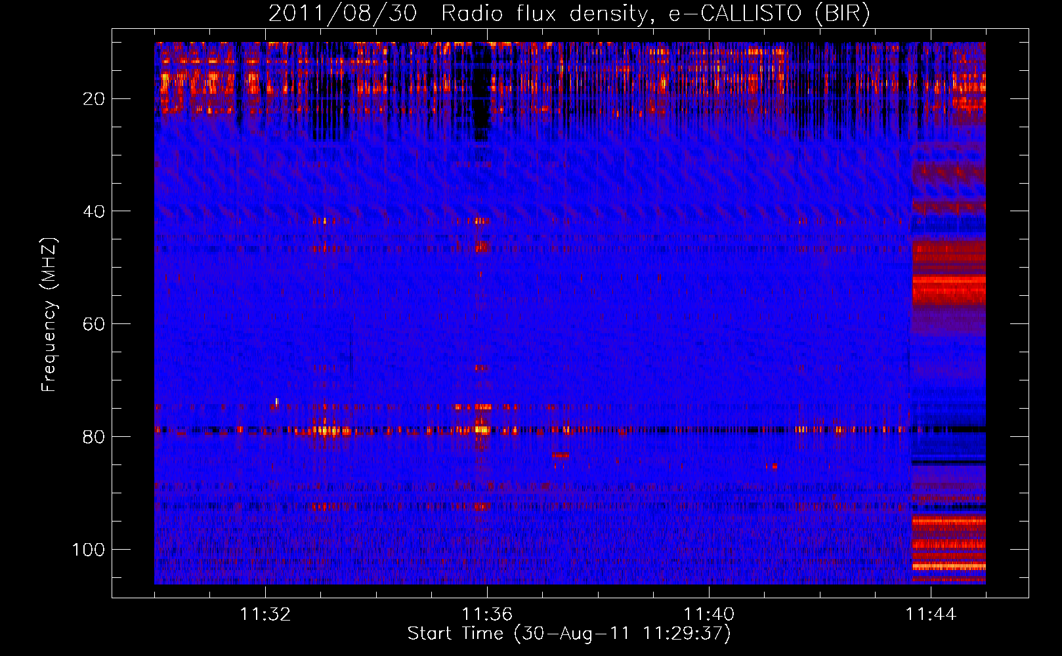Click the plot title '2011/08/30 Radio flux density, e-CALLISTO (BIR)'
1062x656 pixels.
(x=569, y=13)
